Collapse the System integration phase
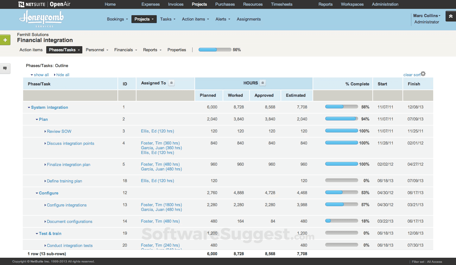 pyautogui.click(x=29, y=107)
